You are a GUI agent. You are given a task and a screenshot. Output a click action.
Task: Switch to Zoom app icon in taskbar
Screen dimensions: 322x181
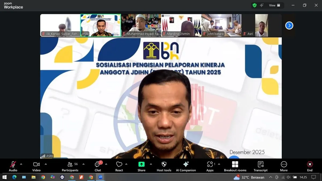pyautogui.click(x=101, y=177)
